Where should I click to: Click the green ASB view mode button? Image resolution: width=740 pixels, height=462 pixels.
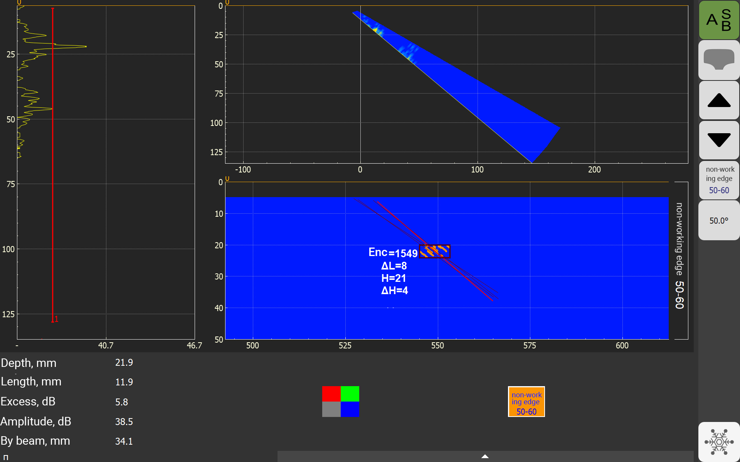(719, 20)
